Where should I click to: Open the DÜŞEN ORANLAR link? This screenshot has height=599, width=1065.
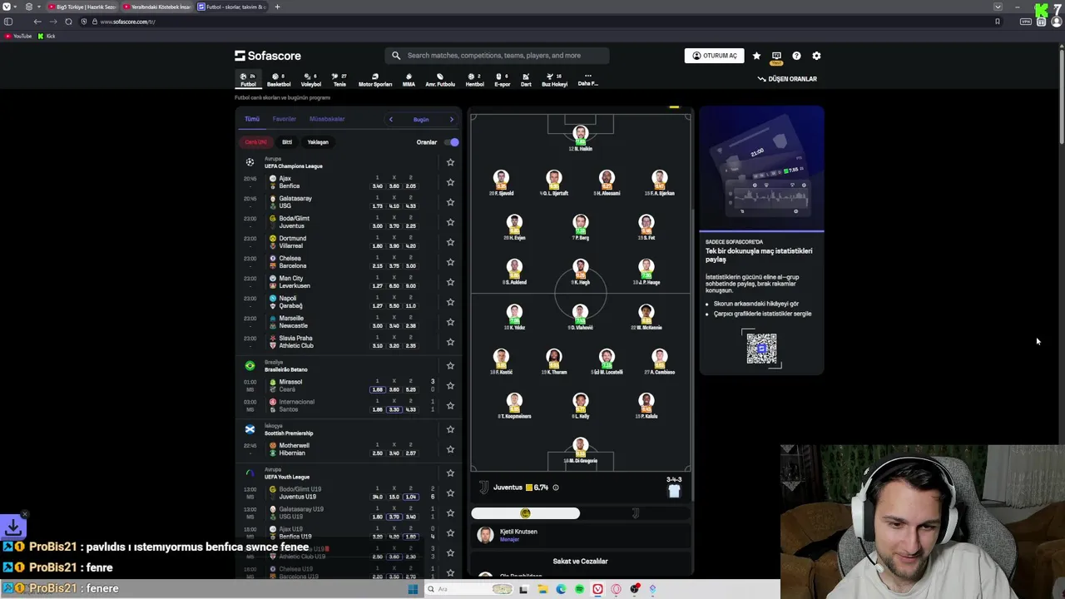pyautogui.click(x=787, y=79)
